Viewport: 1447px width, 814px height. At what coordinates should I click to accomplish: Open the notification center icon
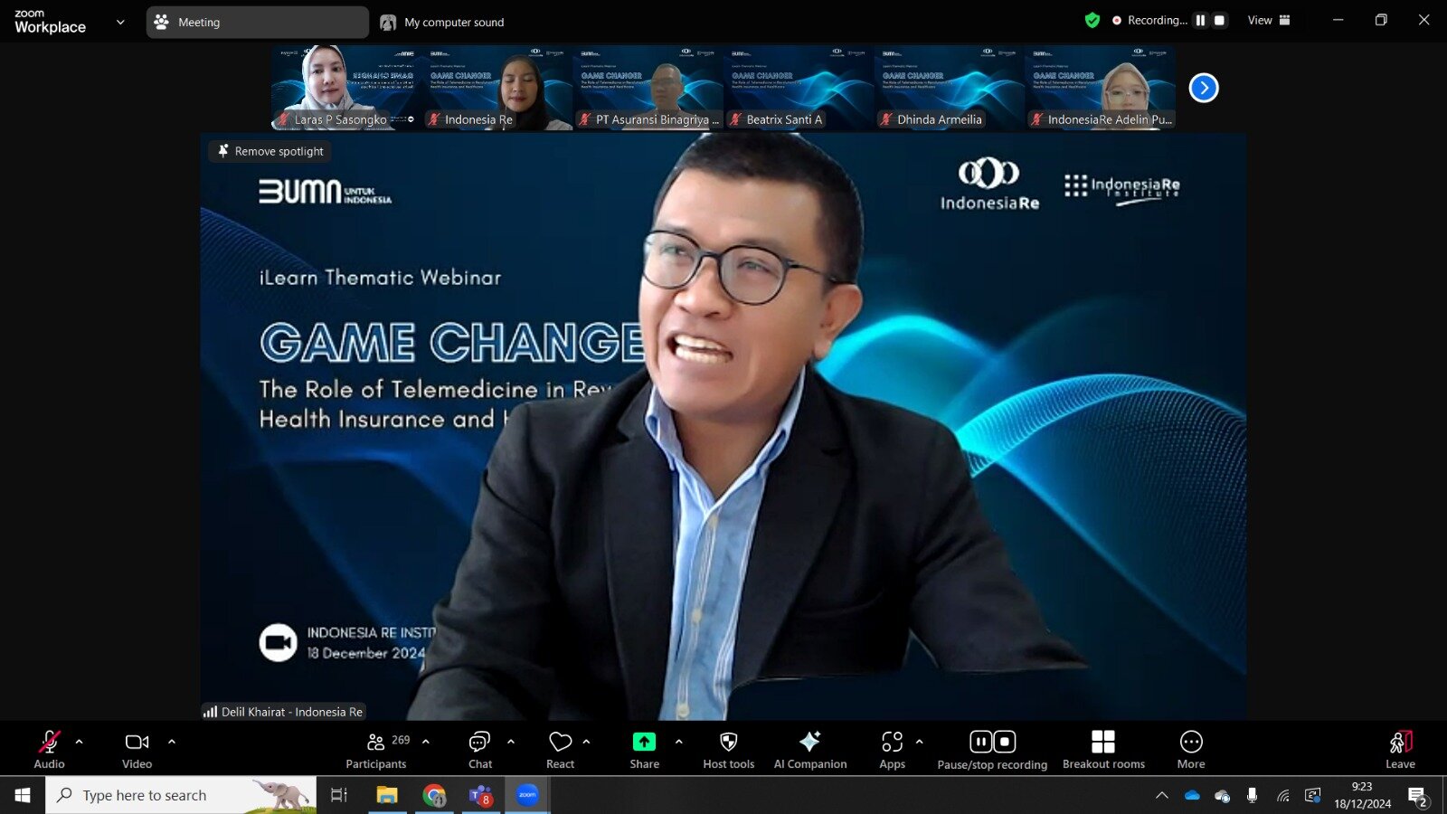(1417, 796)
